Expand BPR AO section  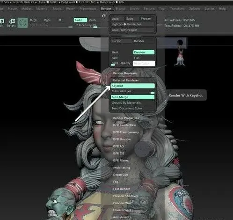coord(118,147)
